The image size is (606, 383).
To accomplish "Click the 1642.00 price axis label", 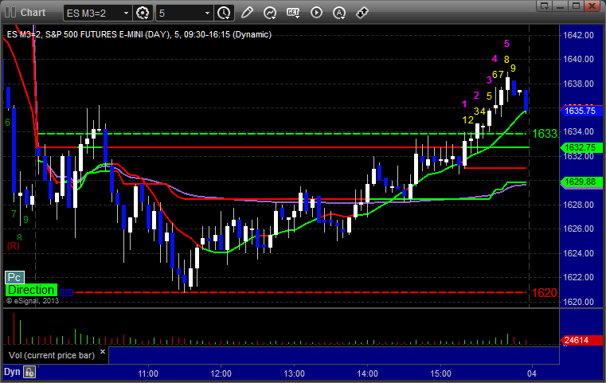I will pos(578,35).
